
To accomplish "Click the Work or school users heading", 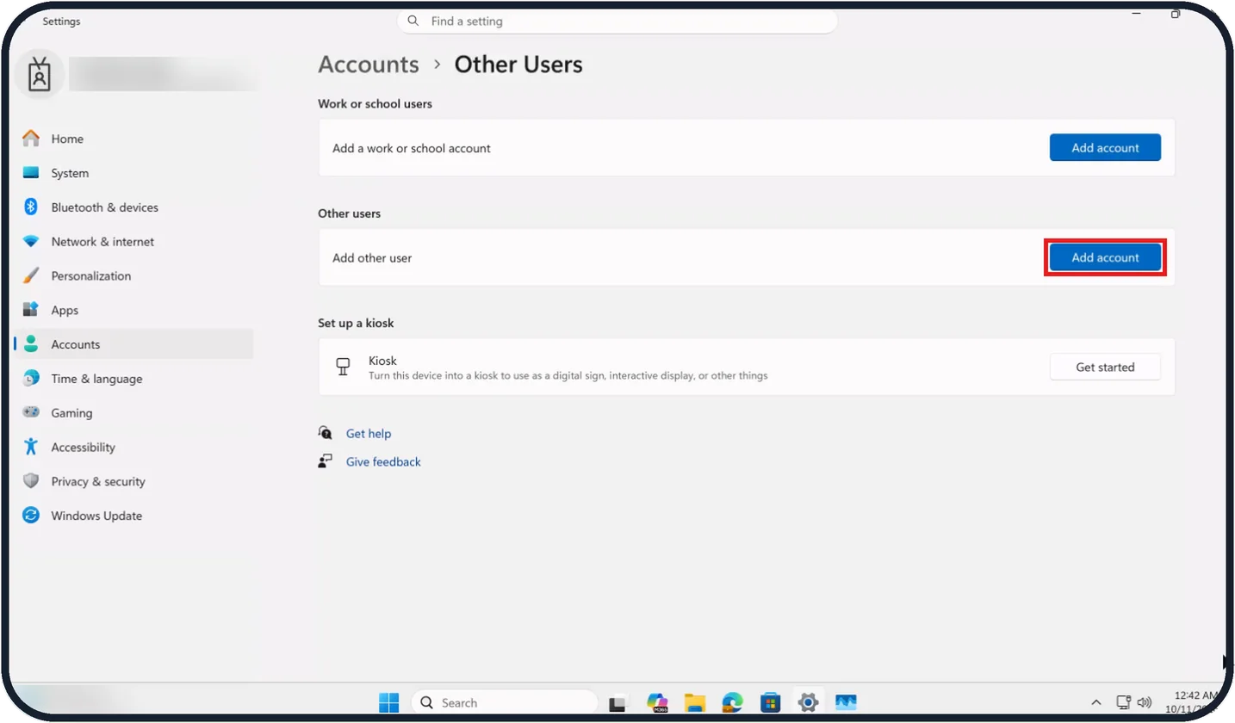I will tap(375, 104).
